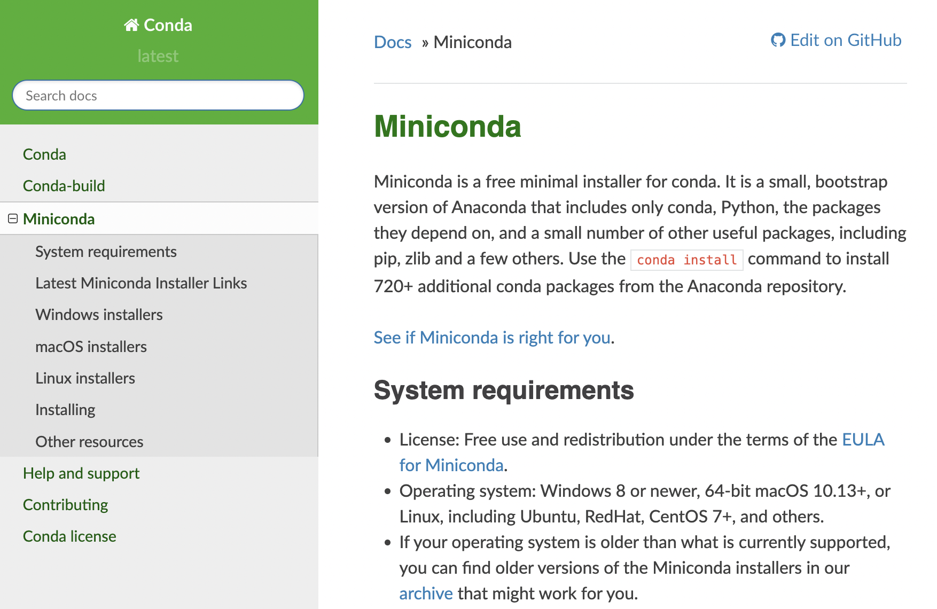
Task: Open Conda-build in the sidebar
Action: coord(64,186)
